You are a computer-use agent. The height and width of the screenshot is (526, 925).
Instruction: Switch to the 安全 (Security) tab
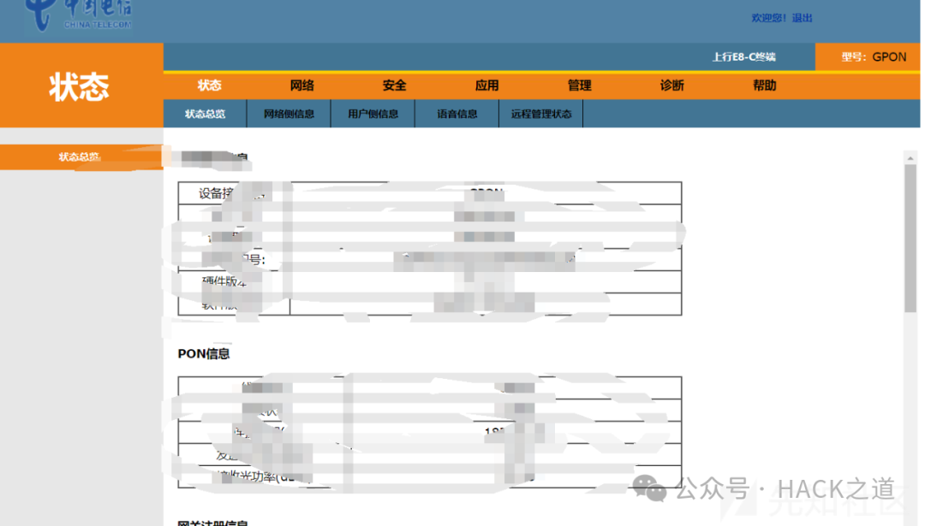point(394,85)
